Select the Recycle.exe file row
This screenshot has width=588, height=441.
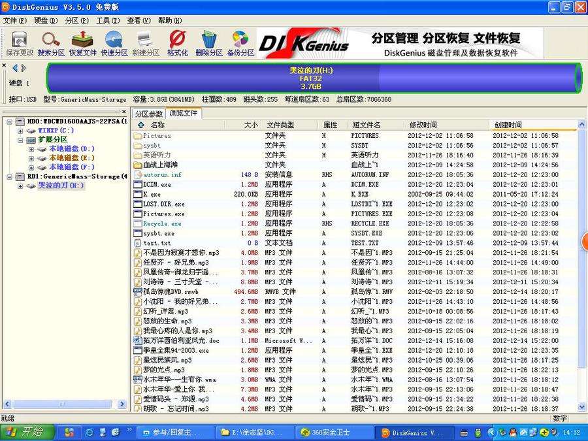click(x=354, y=223)
